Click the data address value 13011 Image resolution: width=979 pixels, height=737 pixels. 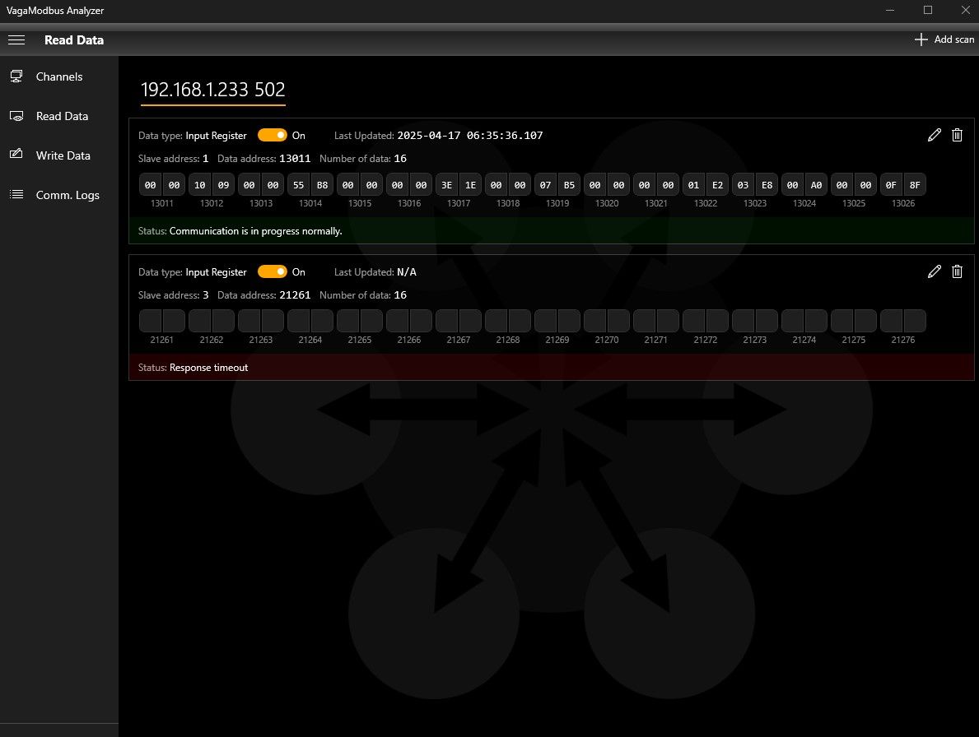[295, 159]
